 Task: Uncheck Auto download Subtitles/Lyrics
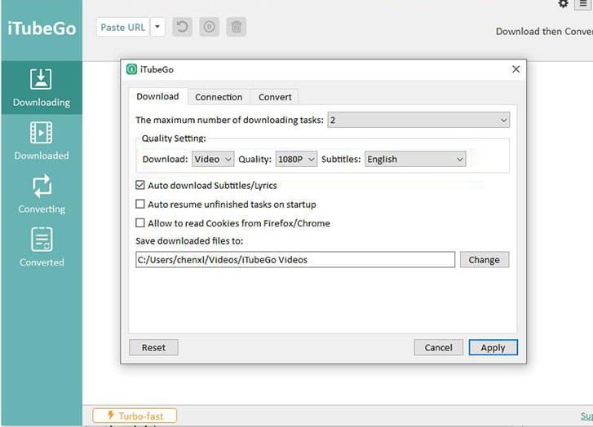(x=140, y=185)
